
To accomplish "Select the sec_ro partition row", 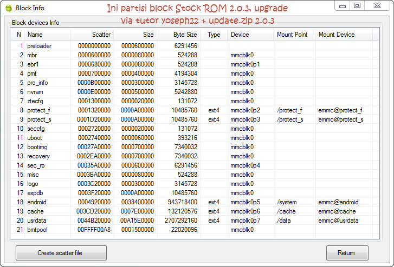I will (195, 165).
